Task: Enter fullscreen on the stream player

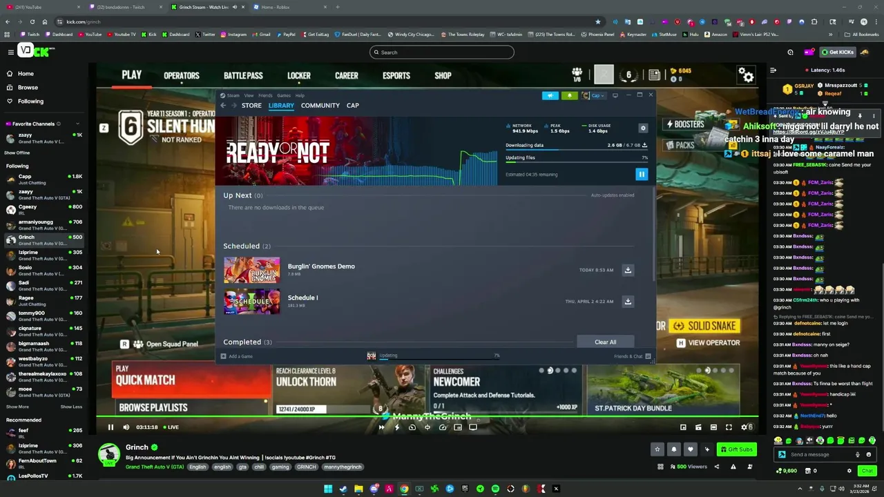Action: pyautogui.click(x=729, y=427)
